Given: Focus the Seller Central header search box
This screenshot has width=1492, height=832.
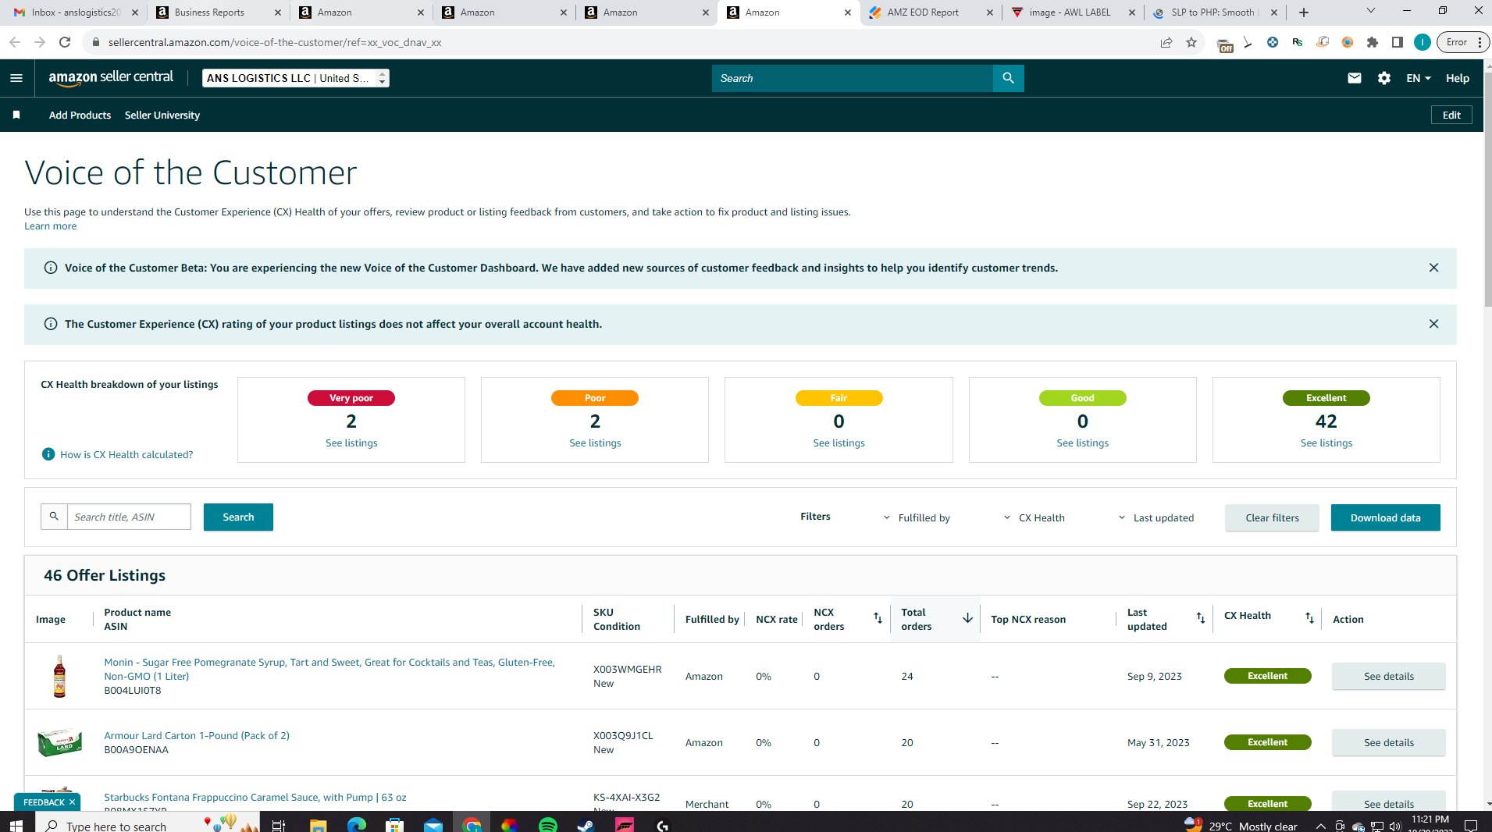Looking at the screenshot, I should (x=852, y=78).
